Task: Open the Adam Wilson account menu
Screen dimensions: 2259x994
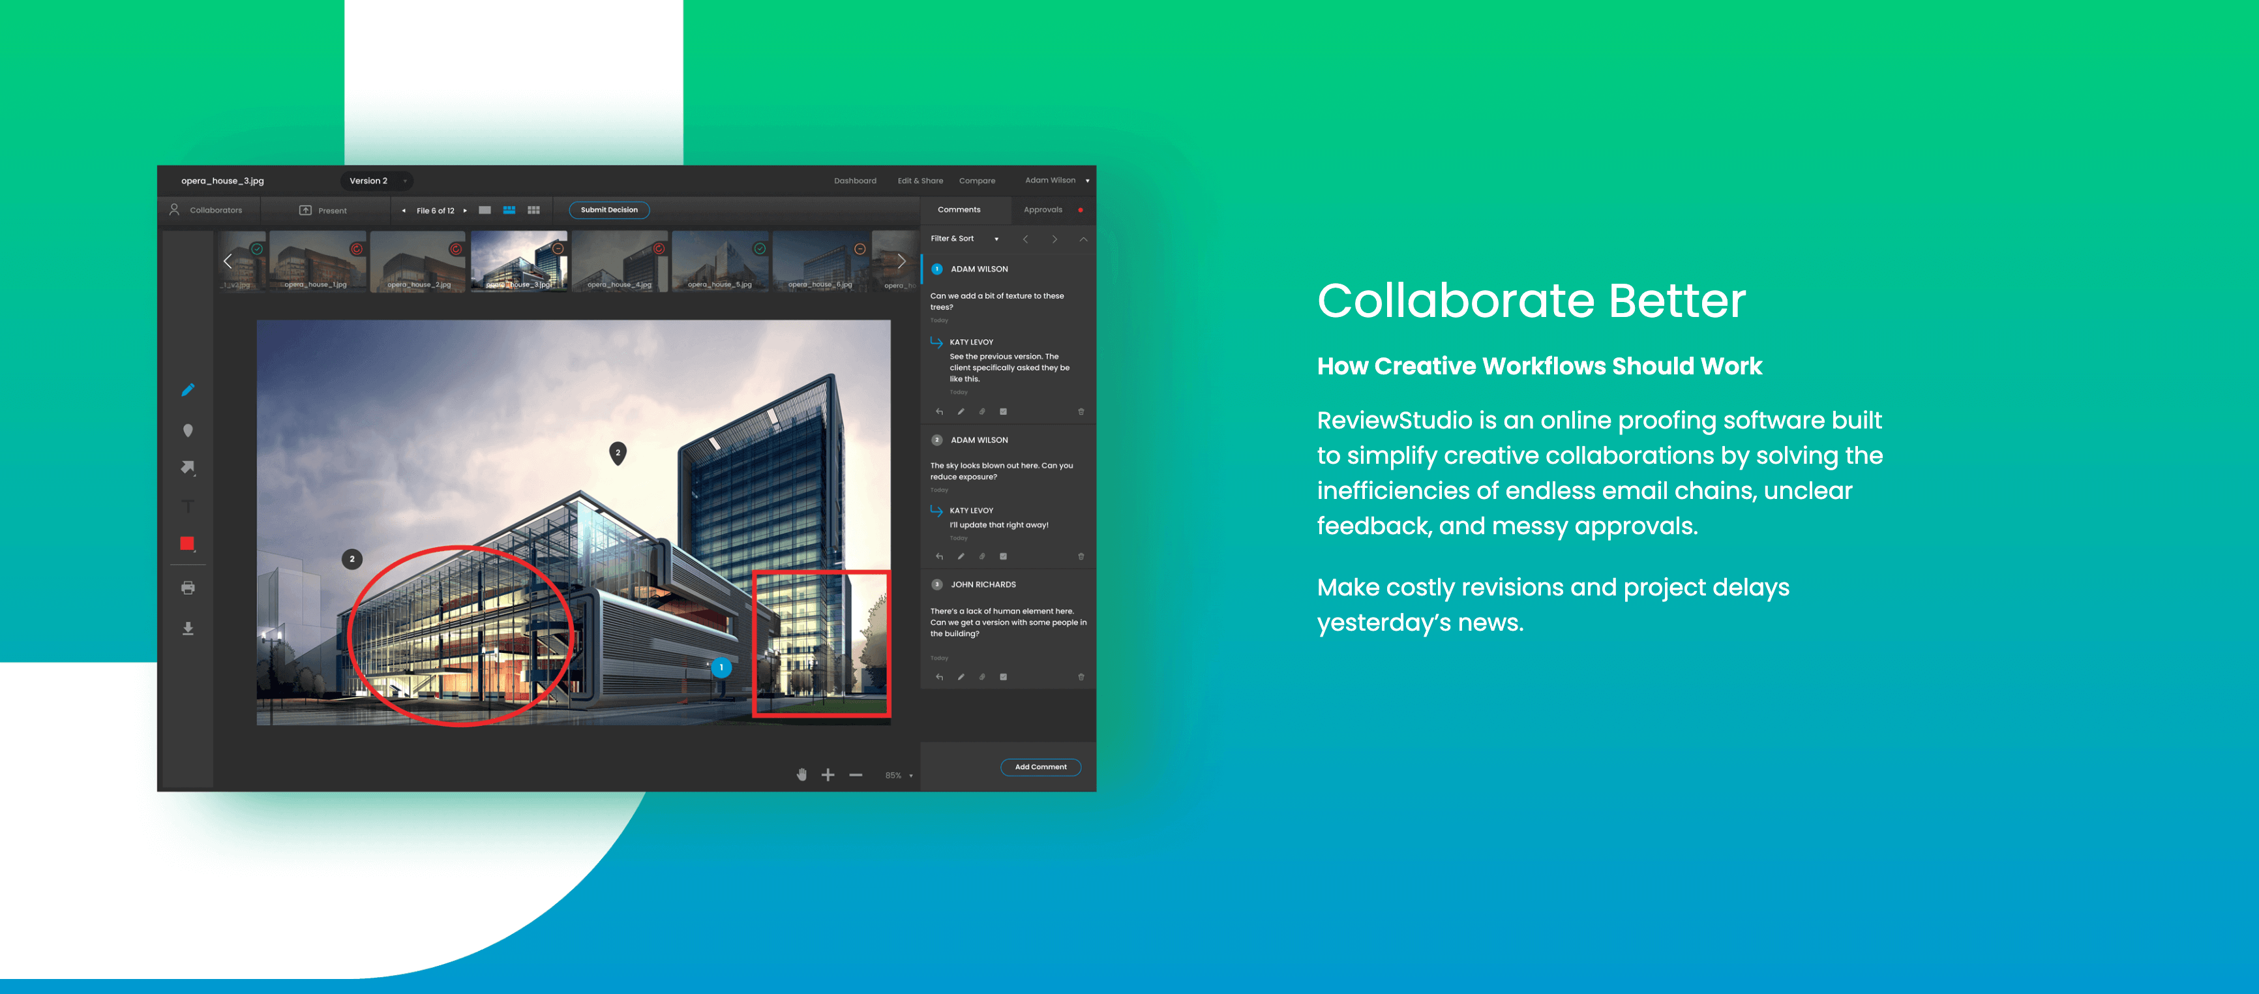Action: pyautogui.click(x=1056, y=180)
